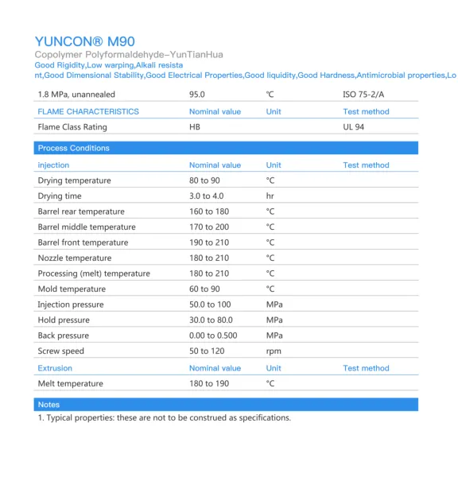Image resolution: width=458 pixels, height=485 pixels.
Task: Click the Nozzle temperature value 180 to 210
Action: click(209, 258)
